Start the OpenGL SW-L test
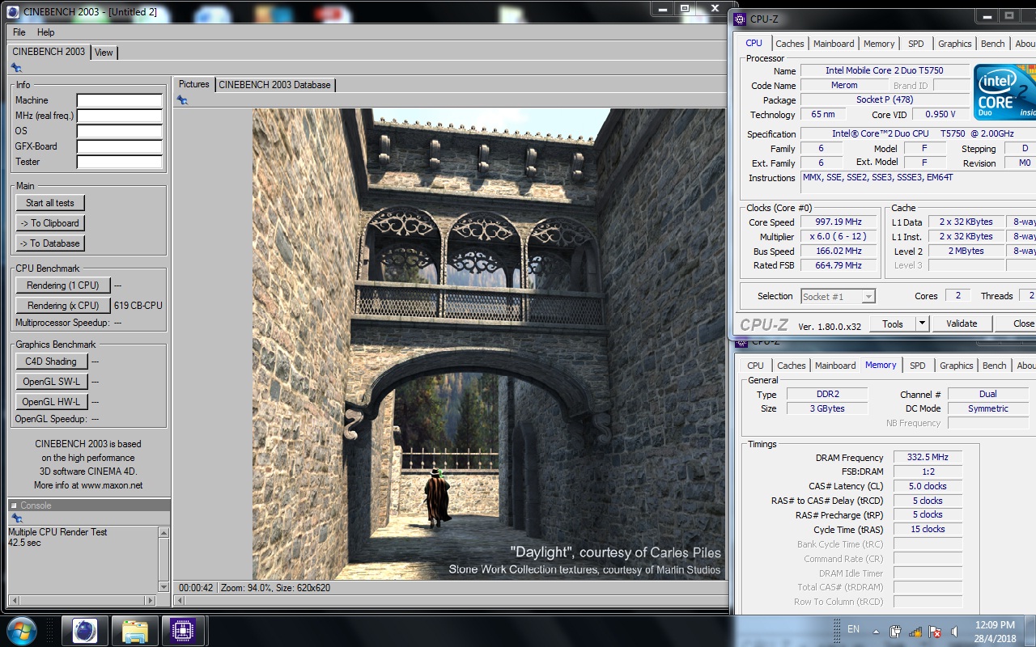This screenshot has height=647, width=1036. tap(51, 382)
